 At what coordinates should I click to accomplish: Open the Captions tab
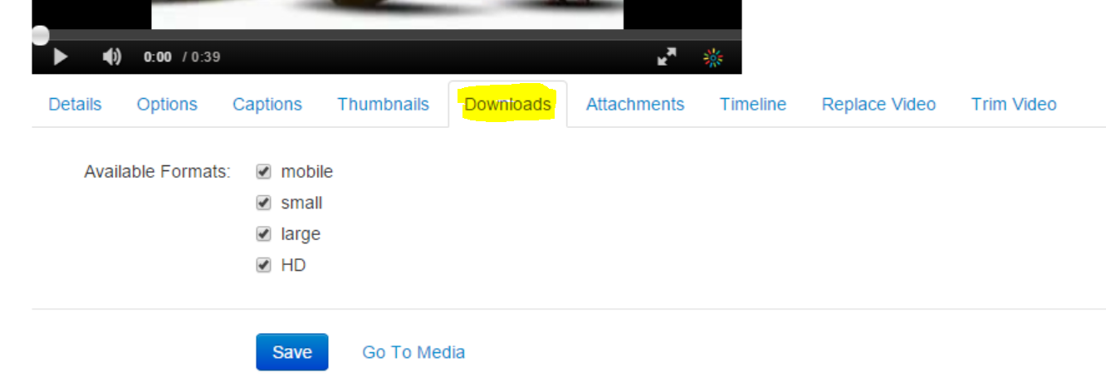click(x=267, y=105)
